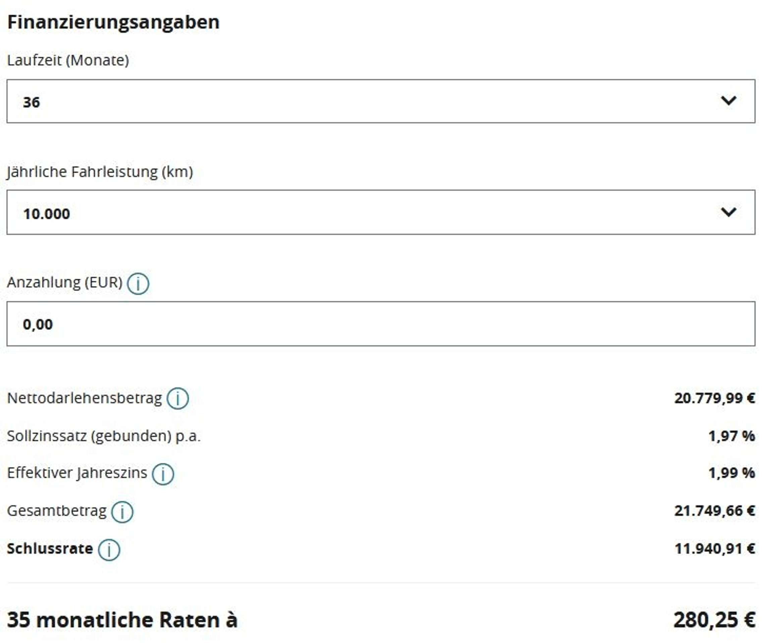Image resolution: width=767 pixels, height=643 pixels.
Task: Focus the Anzahlung input showing 0,00
Action: coord(381,324)
